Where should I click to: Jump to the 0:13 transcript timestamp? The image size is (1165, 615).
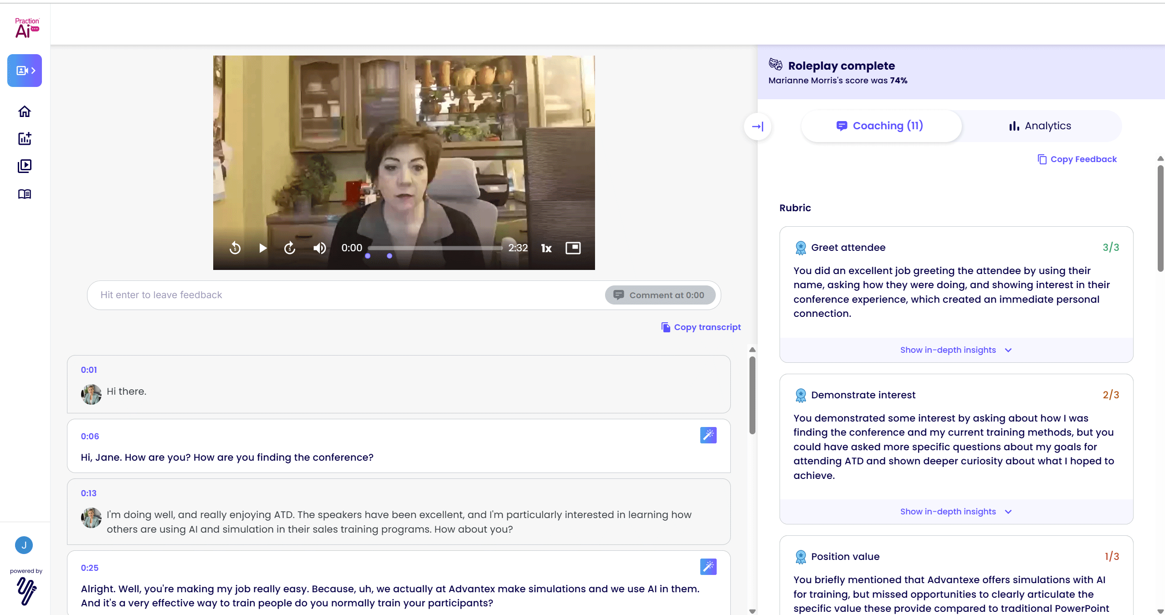pyautogui.click(x=88, y=493)
